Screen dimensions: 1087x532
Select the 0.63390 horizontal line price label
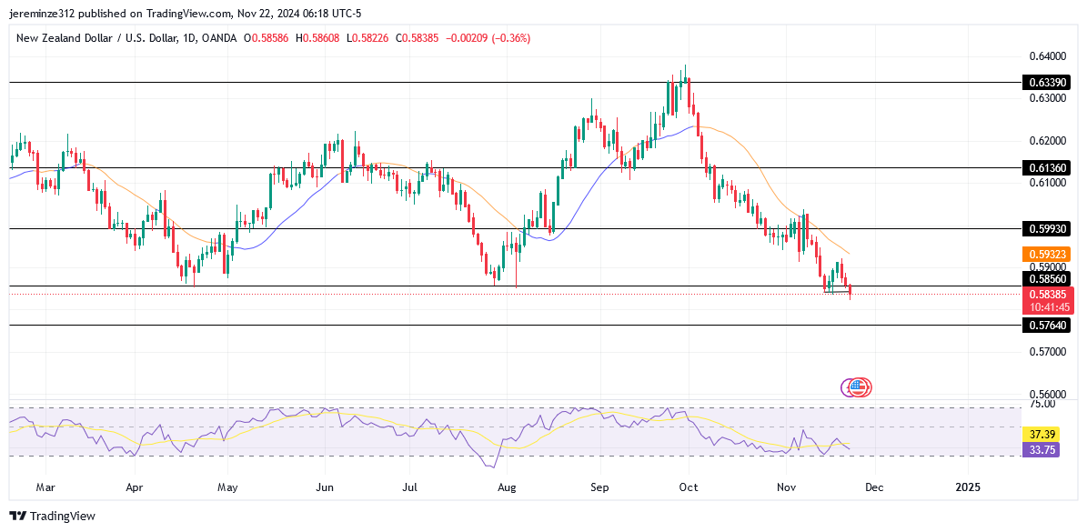(x=1047, y=83)
